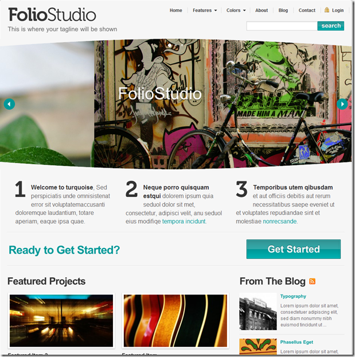Open the orange RSS feed icon
This screenshot has width=355, height=357.
coord(312,281)
